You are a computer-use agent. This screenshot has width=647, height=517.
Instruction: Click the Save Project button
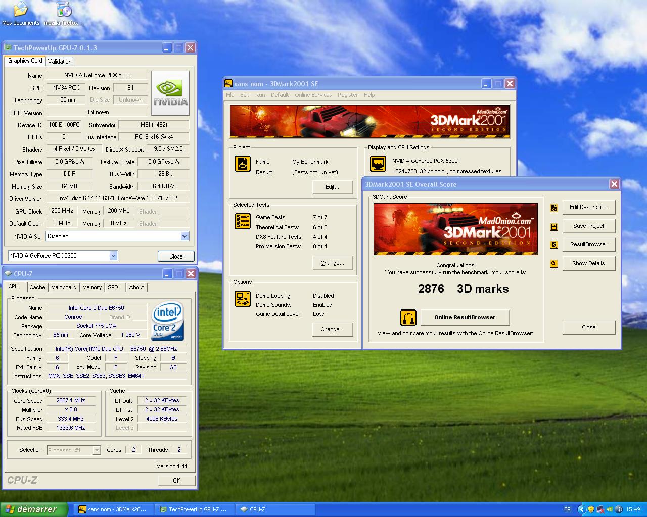point(588,226)
